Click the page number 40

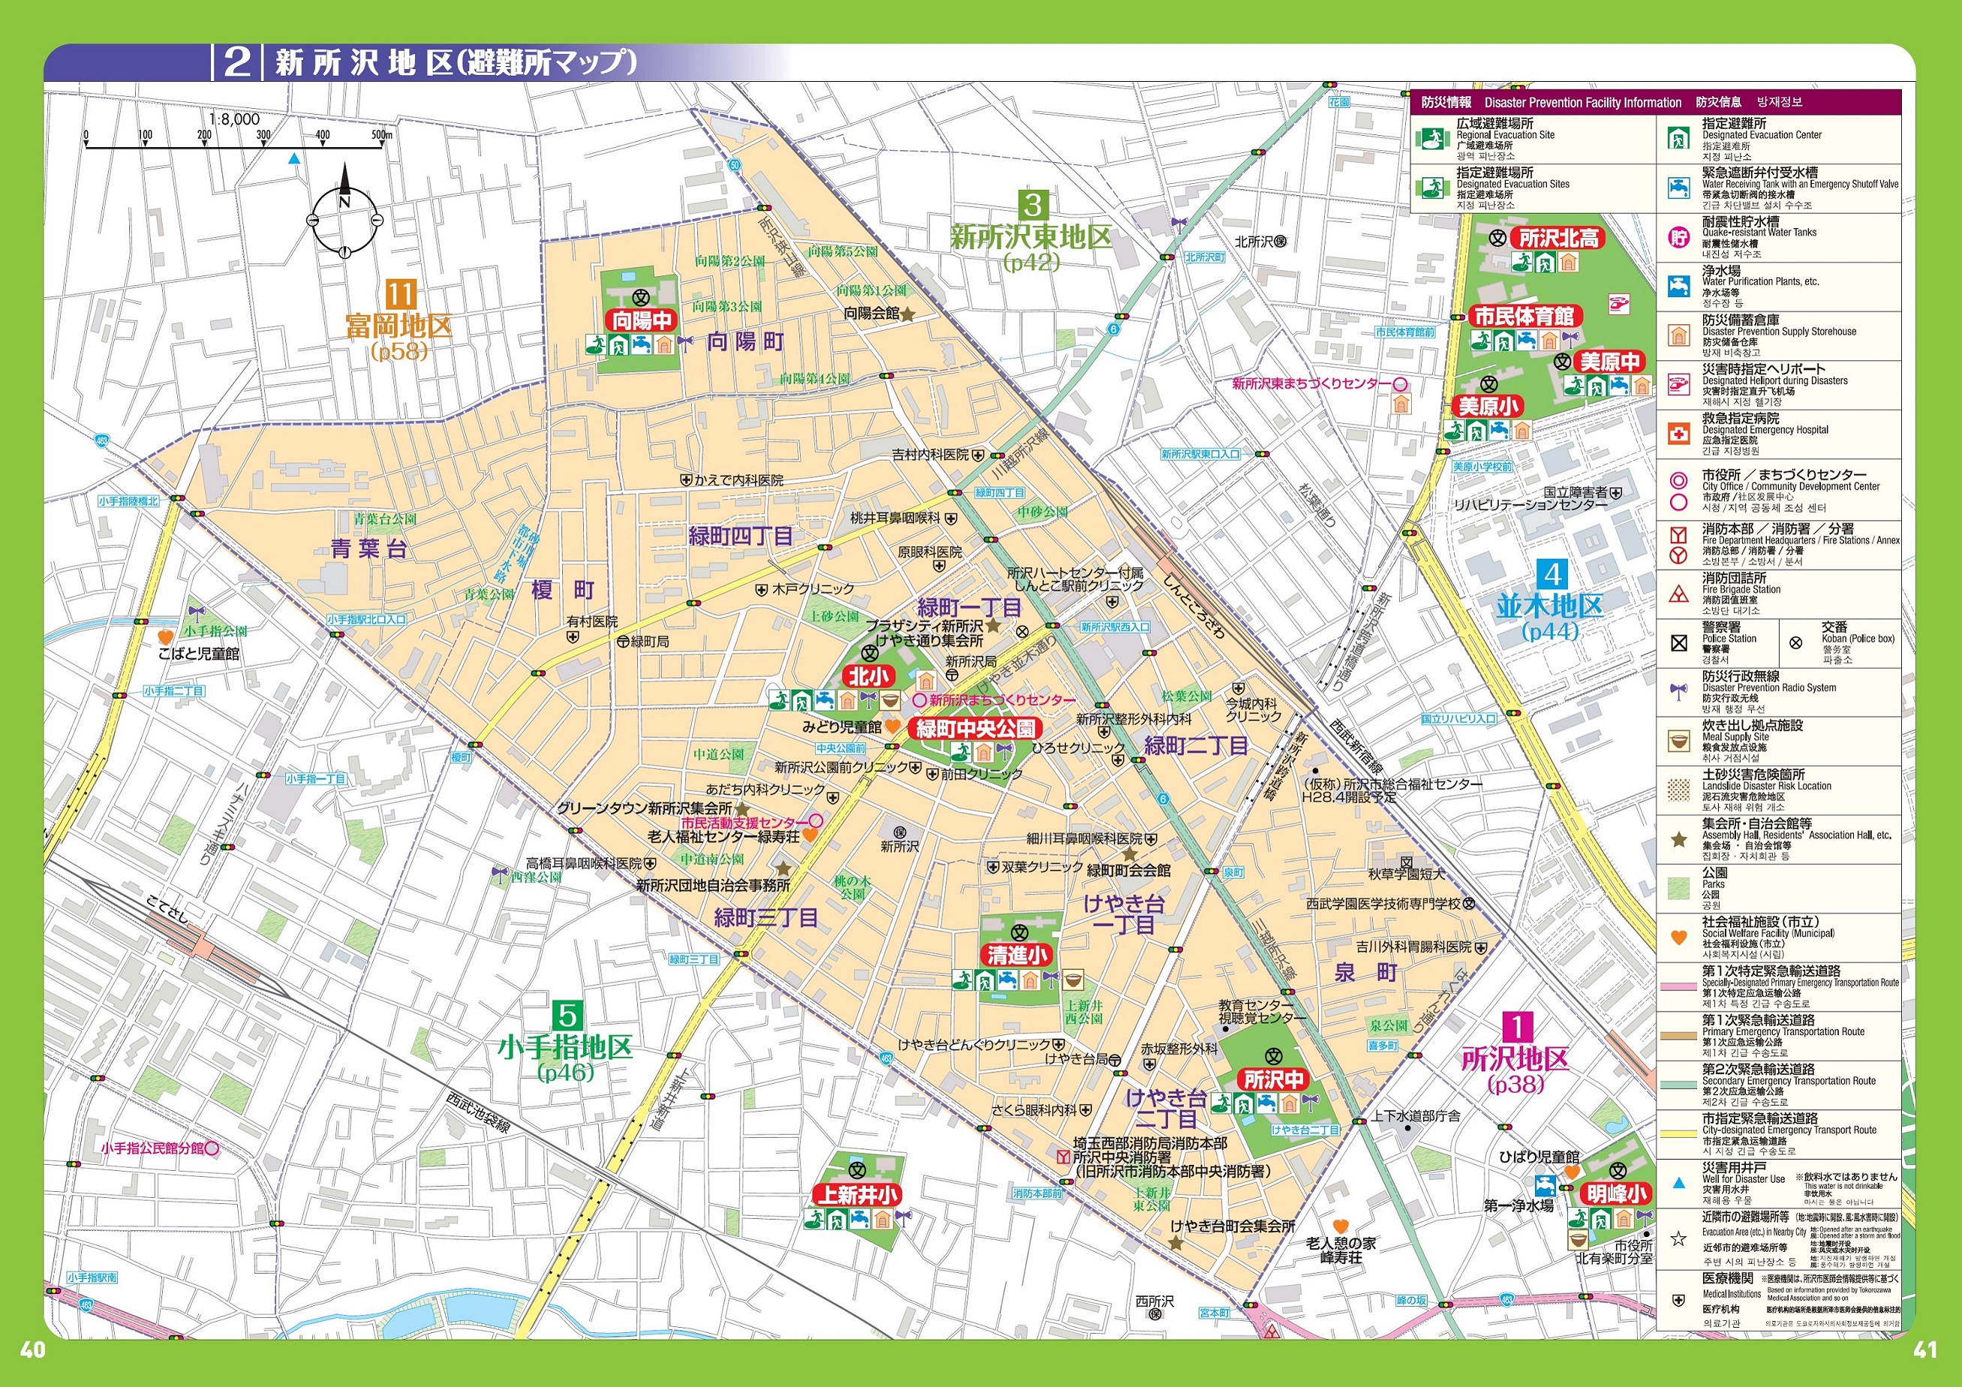click(x=32, y=1350)
